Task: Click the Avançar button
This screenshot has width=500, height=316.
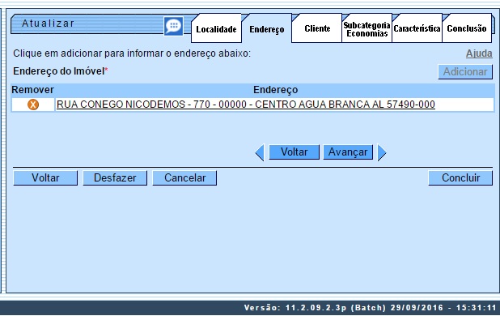Action: point(348,152)
